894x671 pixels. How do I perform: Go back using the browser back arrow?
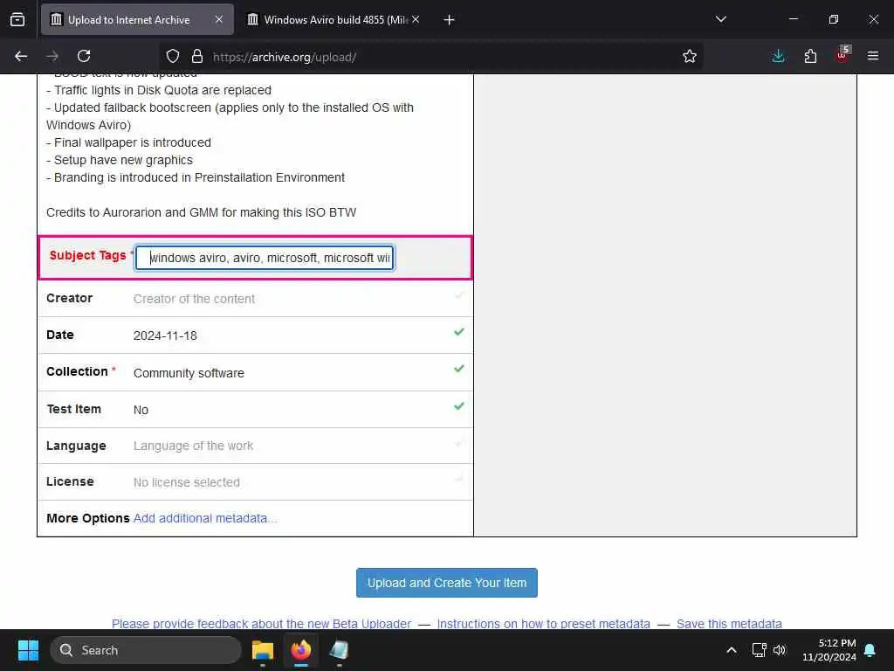21,56
